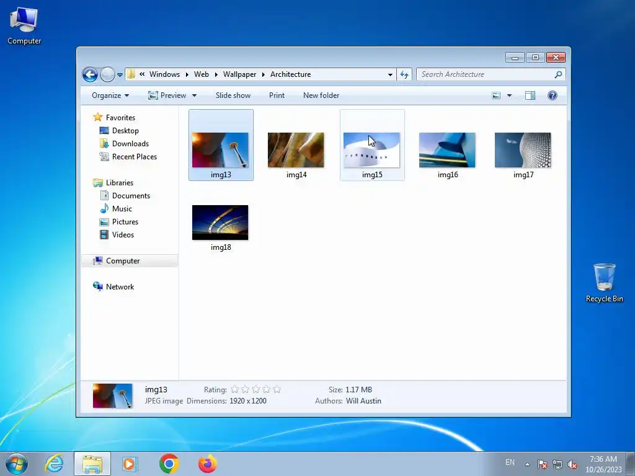Open the Pictures library
This screenshot has height=476, width=635.
coord(125,222)
